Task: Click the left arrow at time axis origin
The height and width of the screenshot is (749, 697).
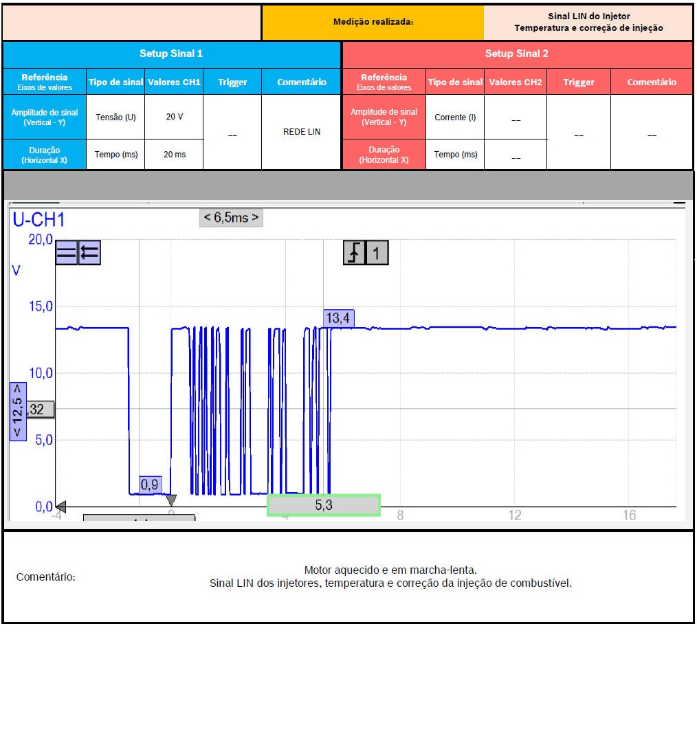Action: [x=60, y=506]
